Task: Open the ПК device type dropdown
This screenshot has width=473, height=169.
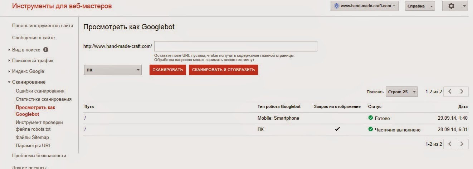Action: click(112, 70)
